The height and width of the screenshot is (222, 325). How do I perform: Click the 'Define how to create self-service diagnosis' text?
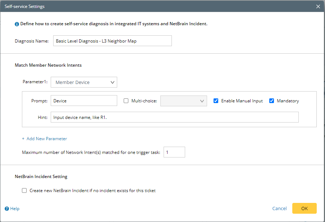click(114, 24)
